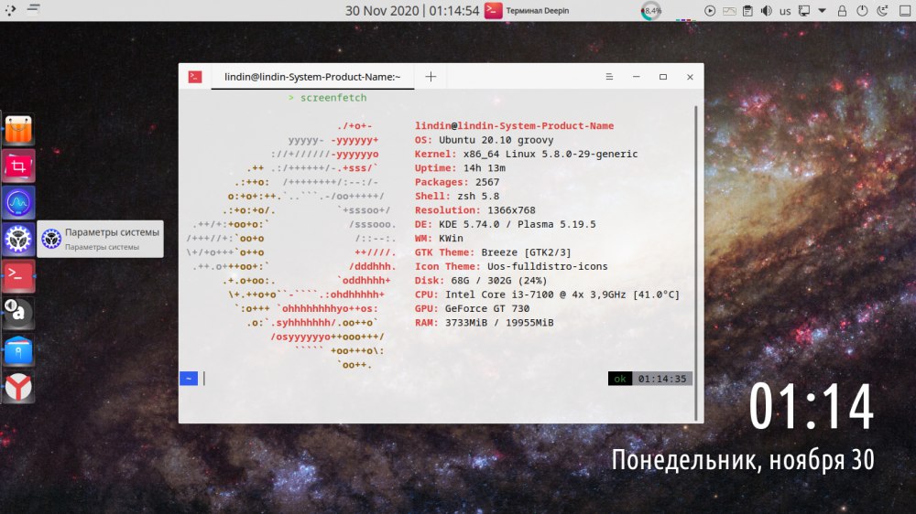The width and height of the screenshot is (916, 514).
Task: Open the application launcher in the top-left corner
Action: (x=10, y=10)
